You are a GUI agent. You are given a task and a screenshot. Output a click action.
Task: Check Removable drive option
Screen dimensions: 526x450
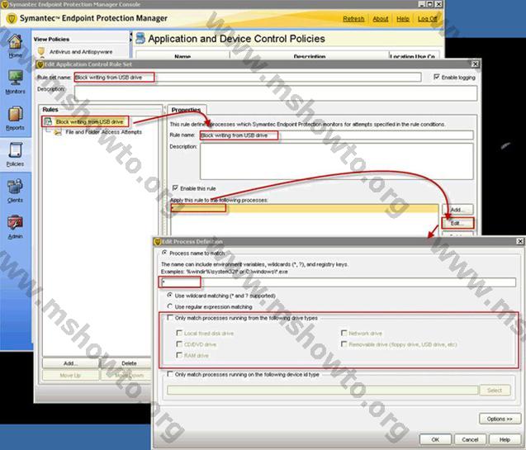[344, 344]
